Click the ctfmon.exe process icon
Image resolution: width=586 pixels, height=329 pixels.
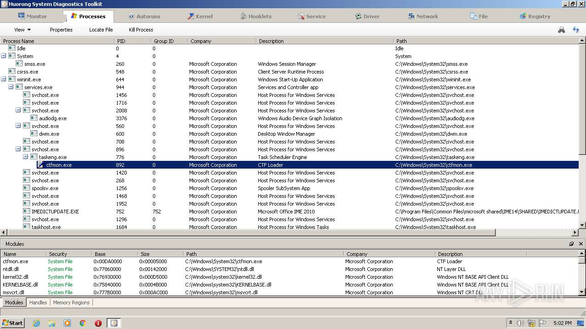click(41, 164)
